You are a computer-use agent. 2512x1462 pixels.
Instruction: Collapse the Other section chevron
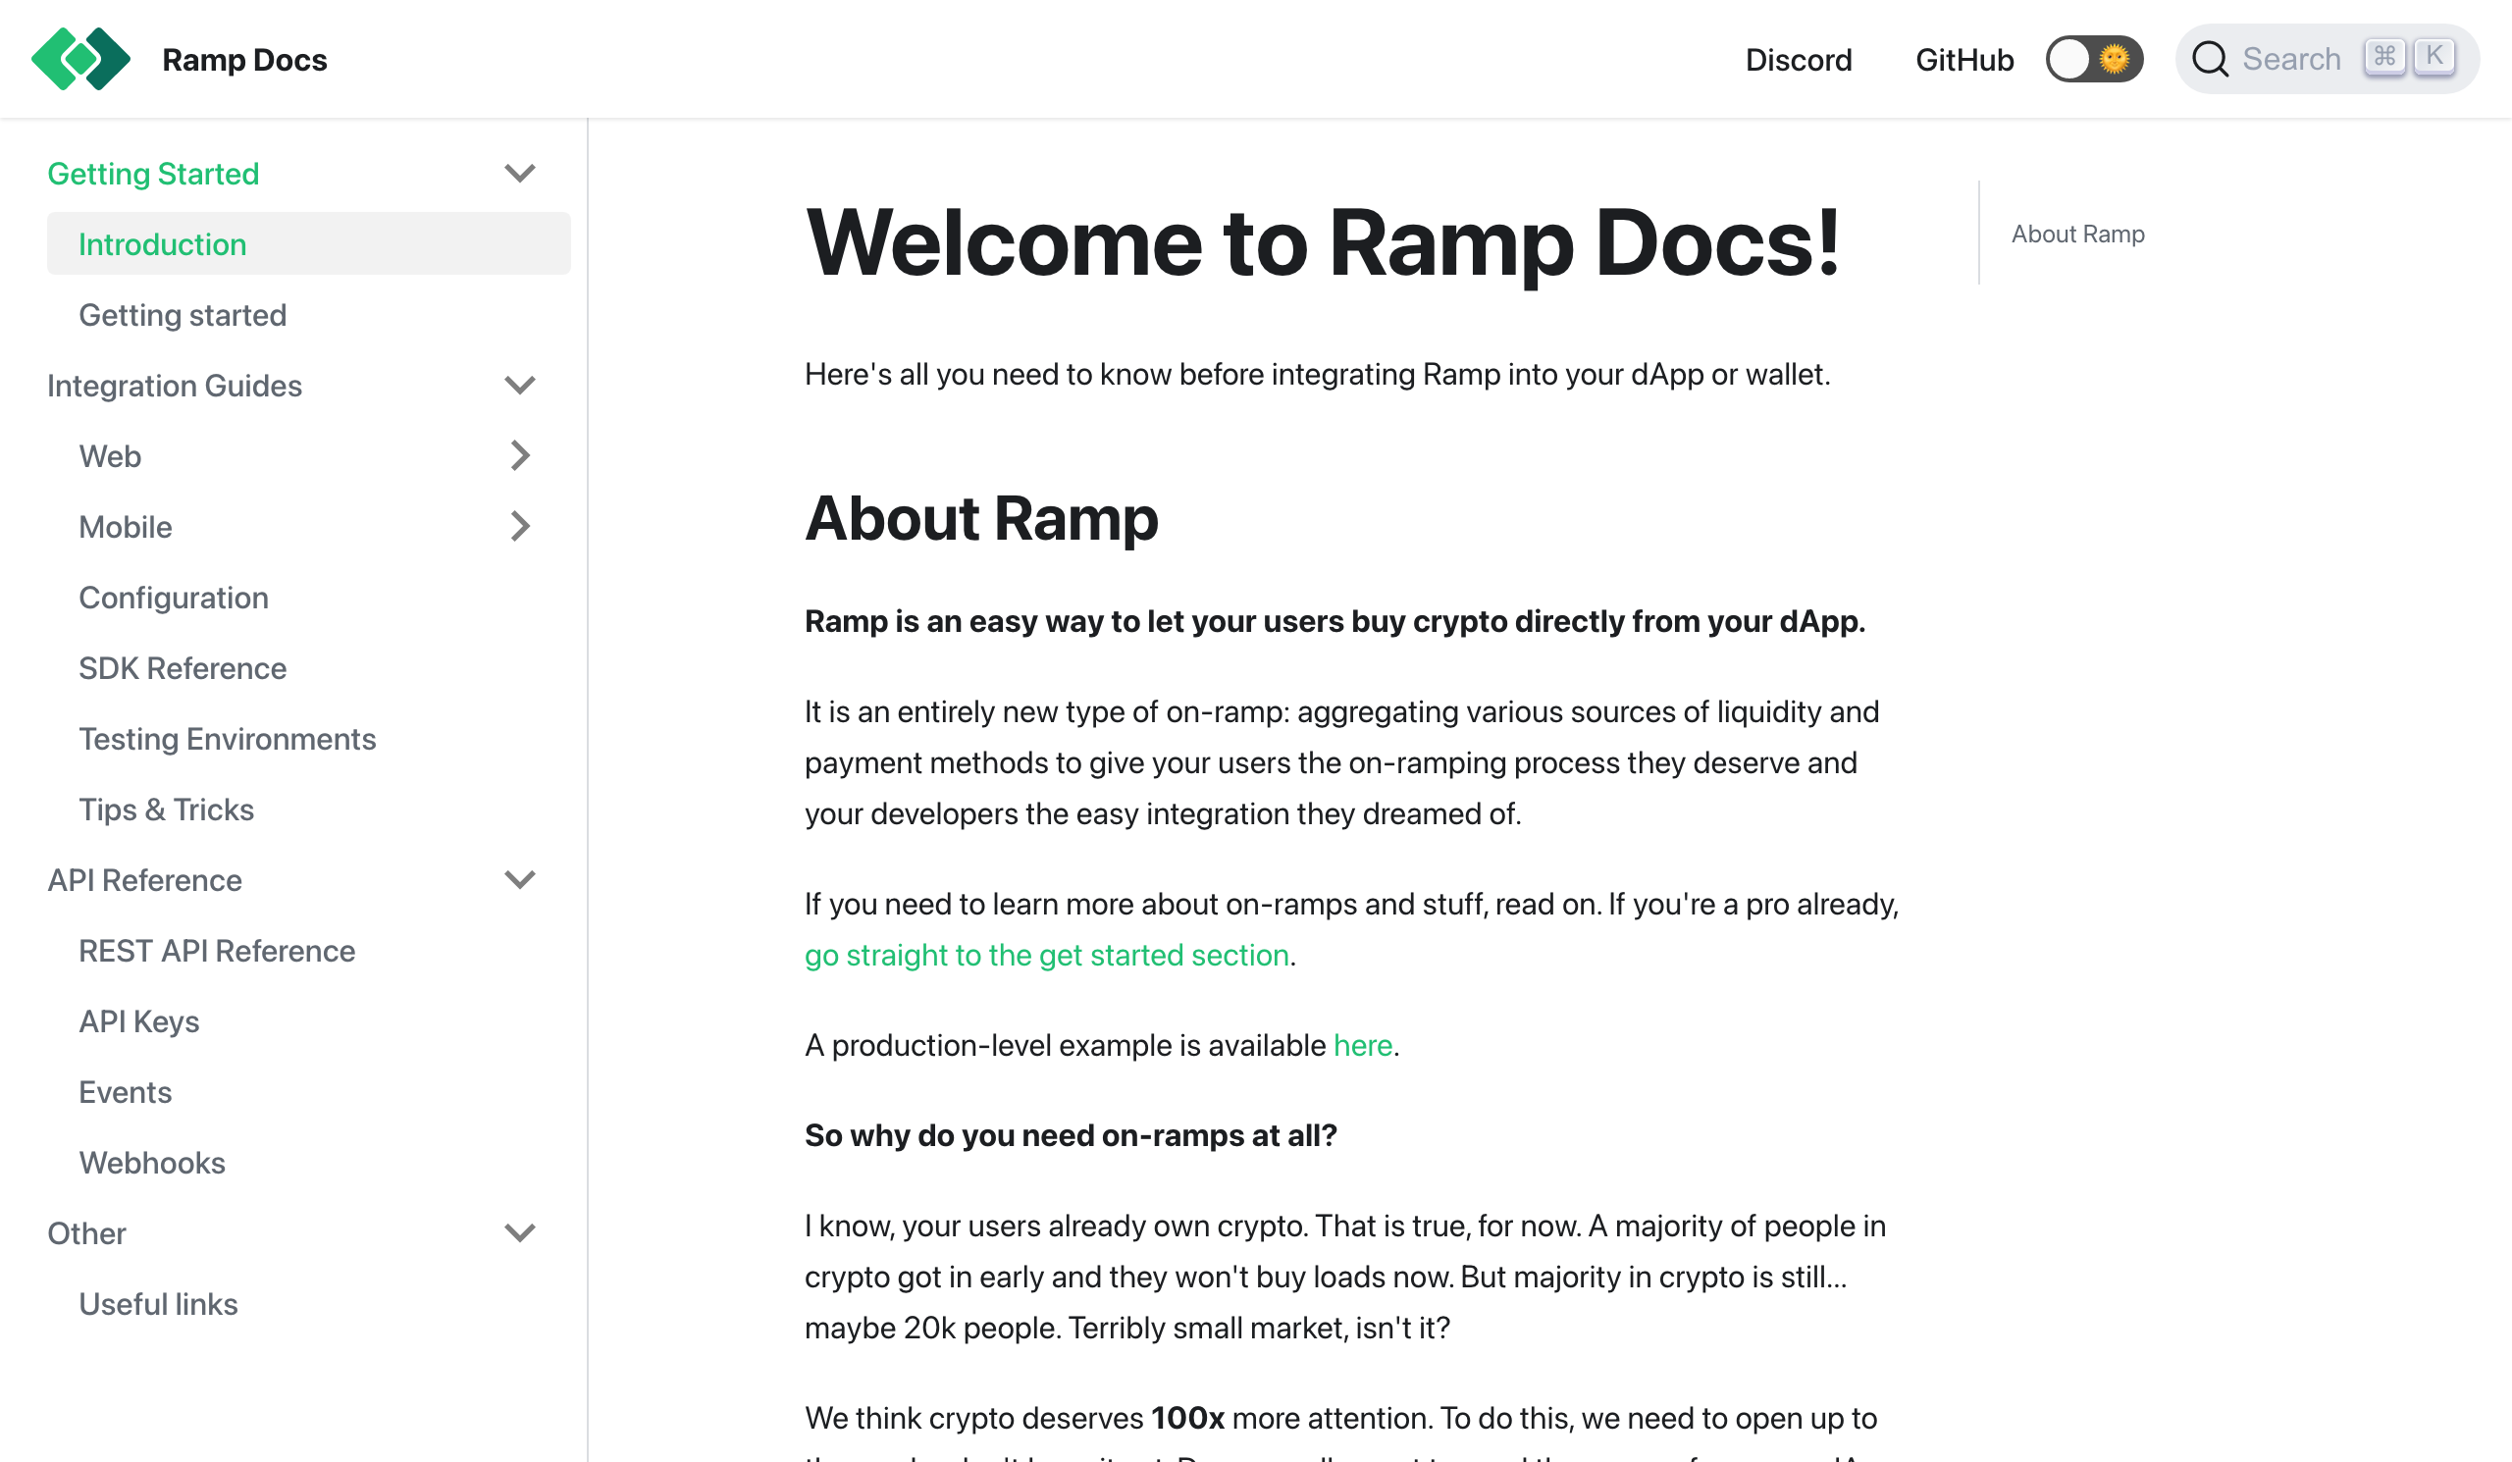(519, 1232)
